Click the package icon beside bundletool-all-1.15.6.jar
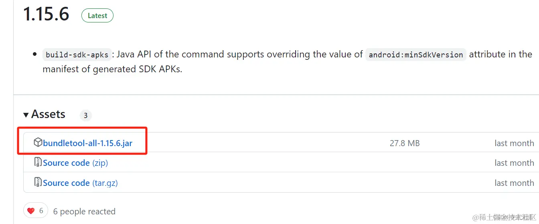Viewport: 539px width, 224px height. tap(38, 143)
